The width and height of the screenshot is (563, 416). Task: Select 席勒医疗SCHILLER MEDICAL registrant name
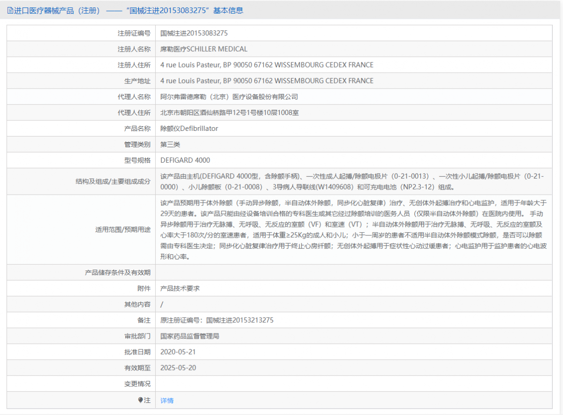click(204, 49)
